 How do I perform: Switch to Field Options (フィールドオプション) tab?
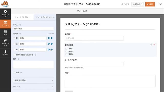pos(45,17)
